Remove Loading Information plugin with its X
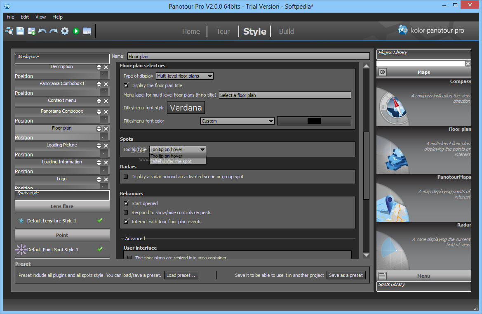The height and width of the screenshot is (314, 482). [106, 163]
